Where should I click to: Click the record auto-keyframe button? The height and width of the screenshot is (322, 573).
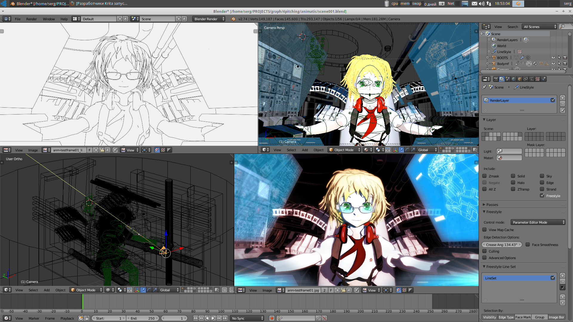pyautogui.click(x=272, y=318)
